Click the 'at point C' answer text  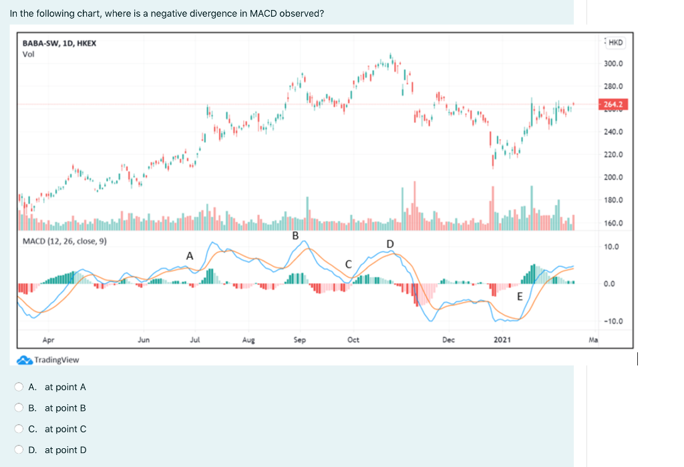point(65,429)
